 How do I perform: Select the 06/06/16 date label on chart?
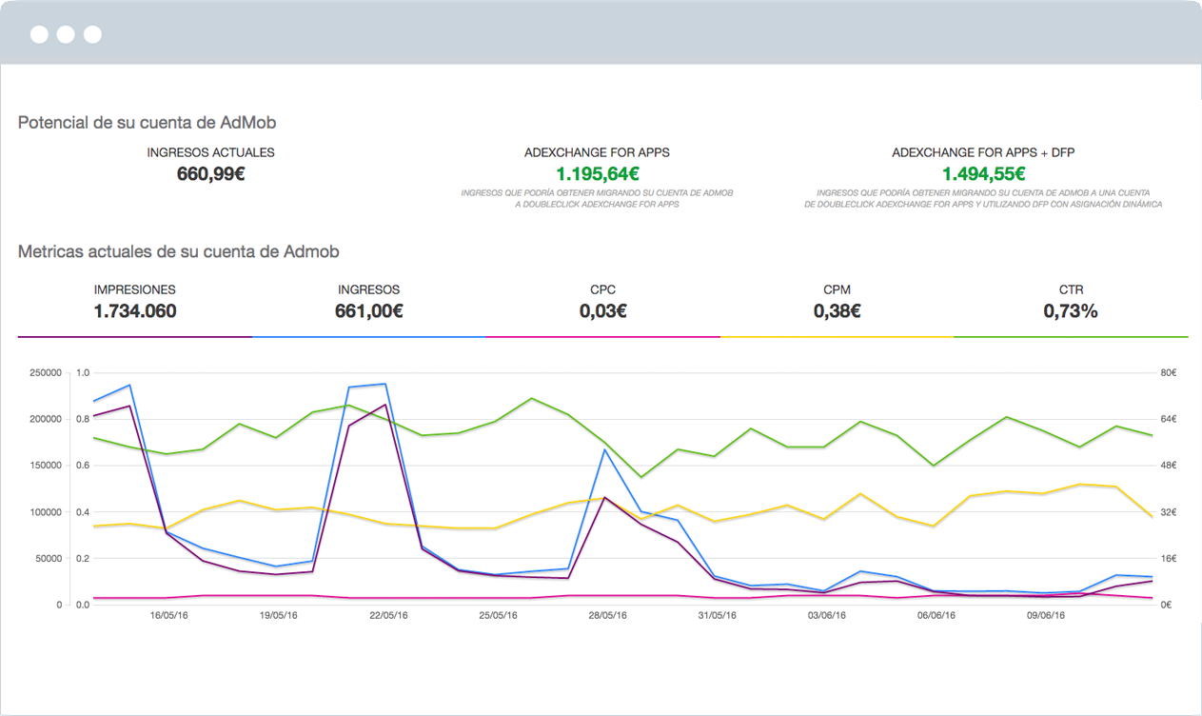(x=941, y=615)
